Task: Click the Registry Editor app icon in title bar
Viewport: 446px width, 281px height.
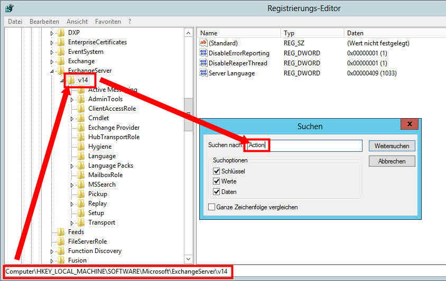Action: pyautogui.click(x=9, y=8)
